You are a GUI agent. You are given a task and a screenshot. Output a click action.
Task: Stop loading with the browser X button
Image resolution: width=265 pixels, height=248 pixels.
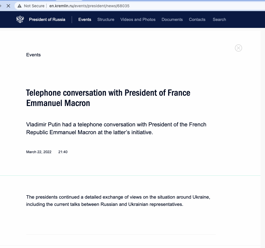point(8,6)
